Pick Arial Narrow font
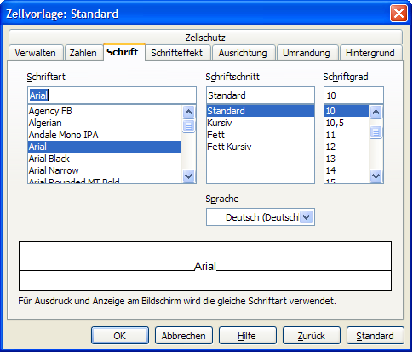This screenshot has width=413, height=352. click(x=105, y=170)
